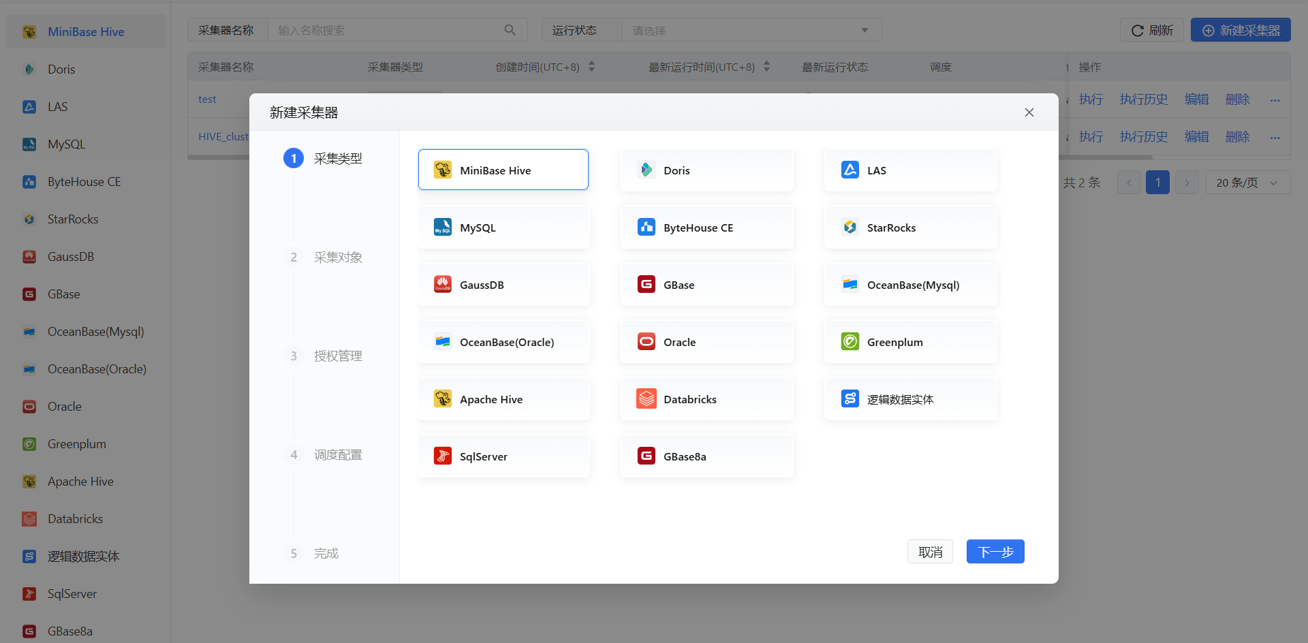
Task: Focus the 采集器名称 search input field
Action: tap(388, 31)
